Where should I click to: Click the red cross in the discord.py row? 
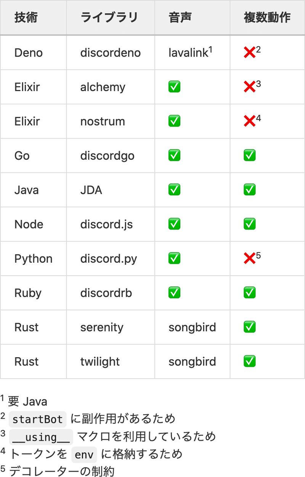[x=250, y=259]
